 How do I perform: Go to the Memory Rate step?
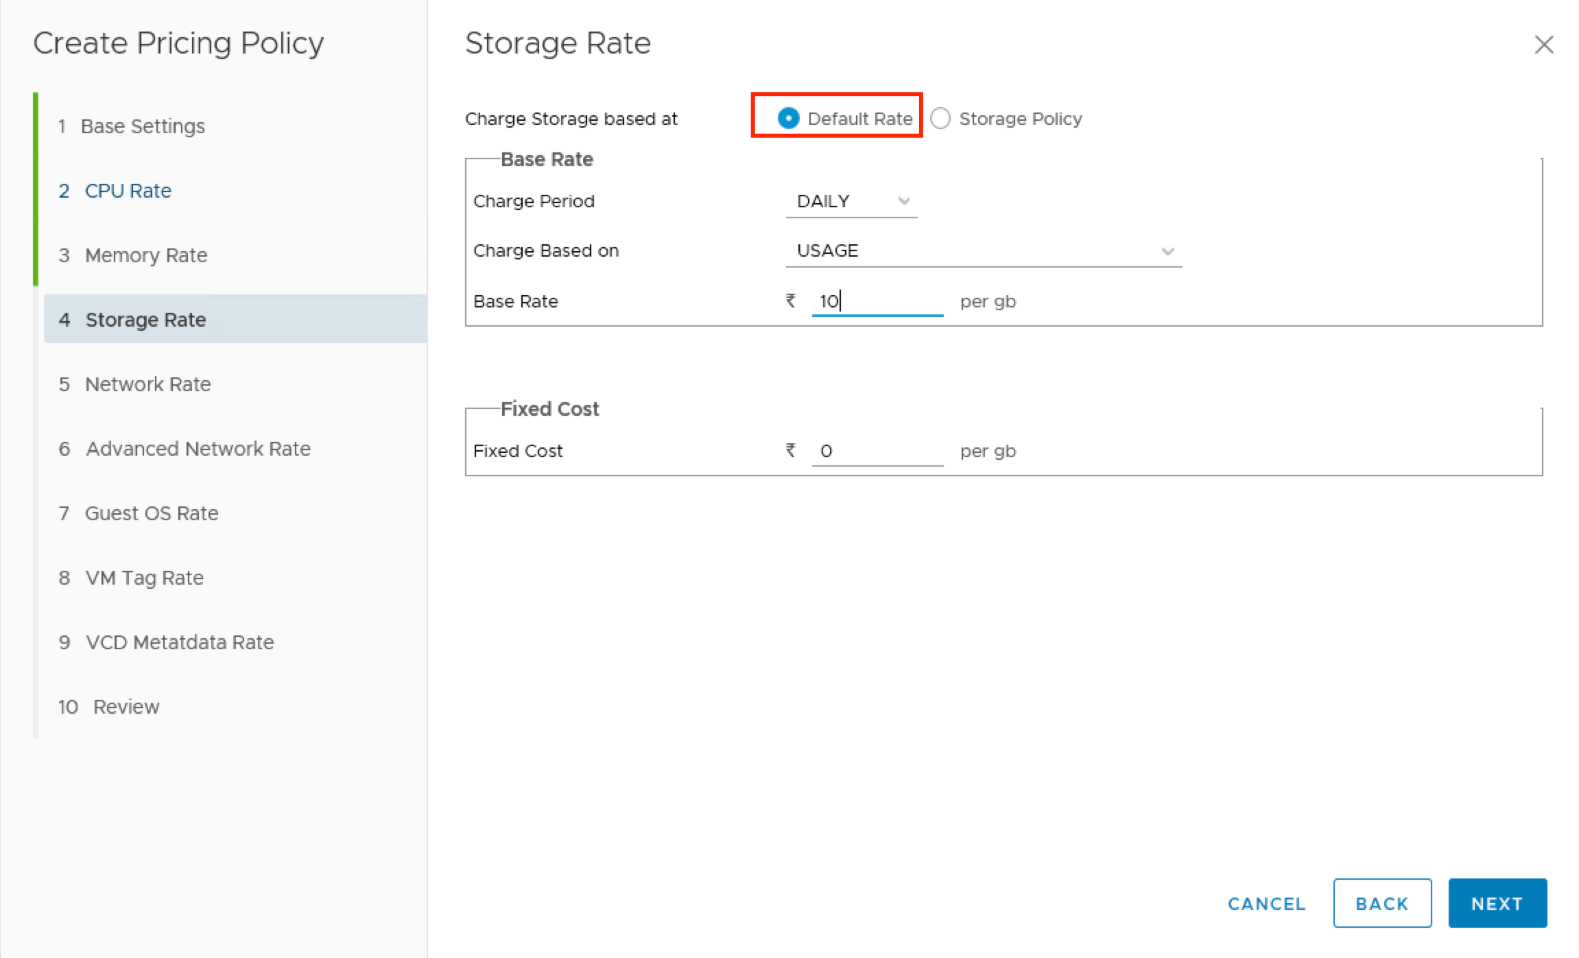pos(146,255)
